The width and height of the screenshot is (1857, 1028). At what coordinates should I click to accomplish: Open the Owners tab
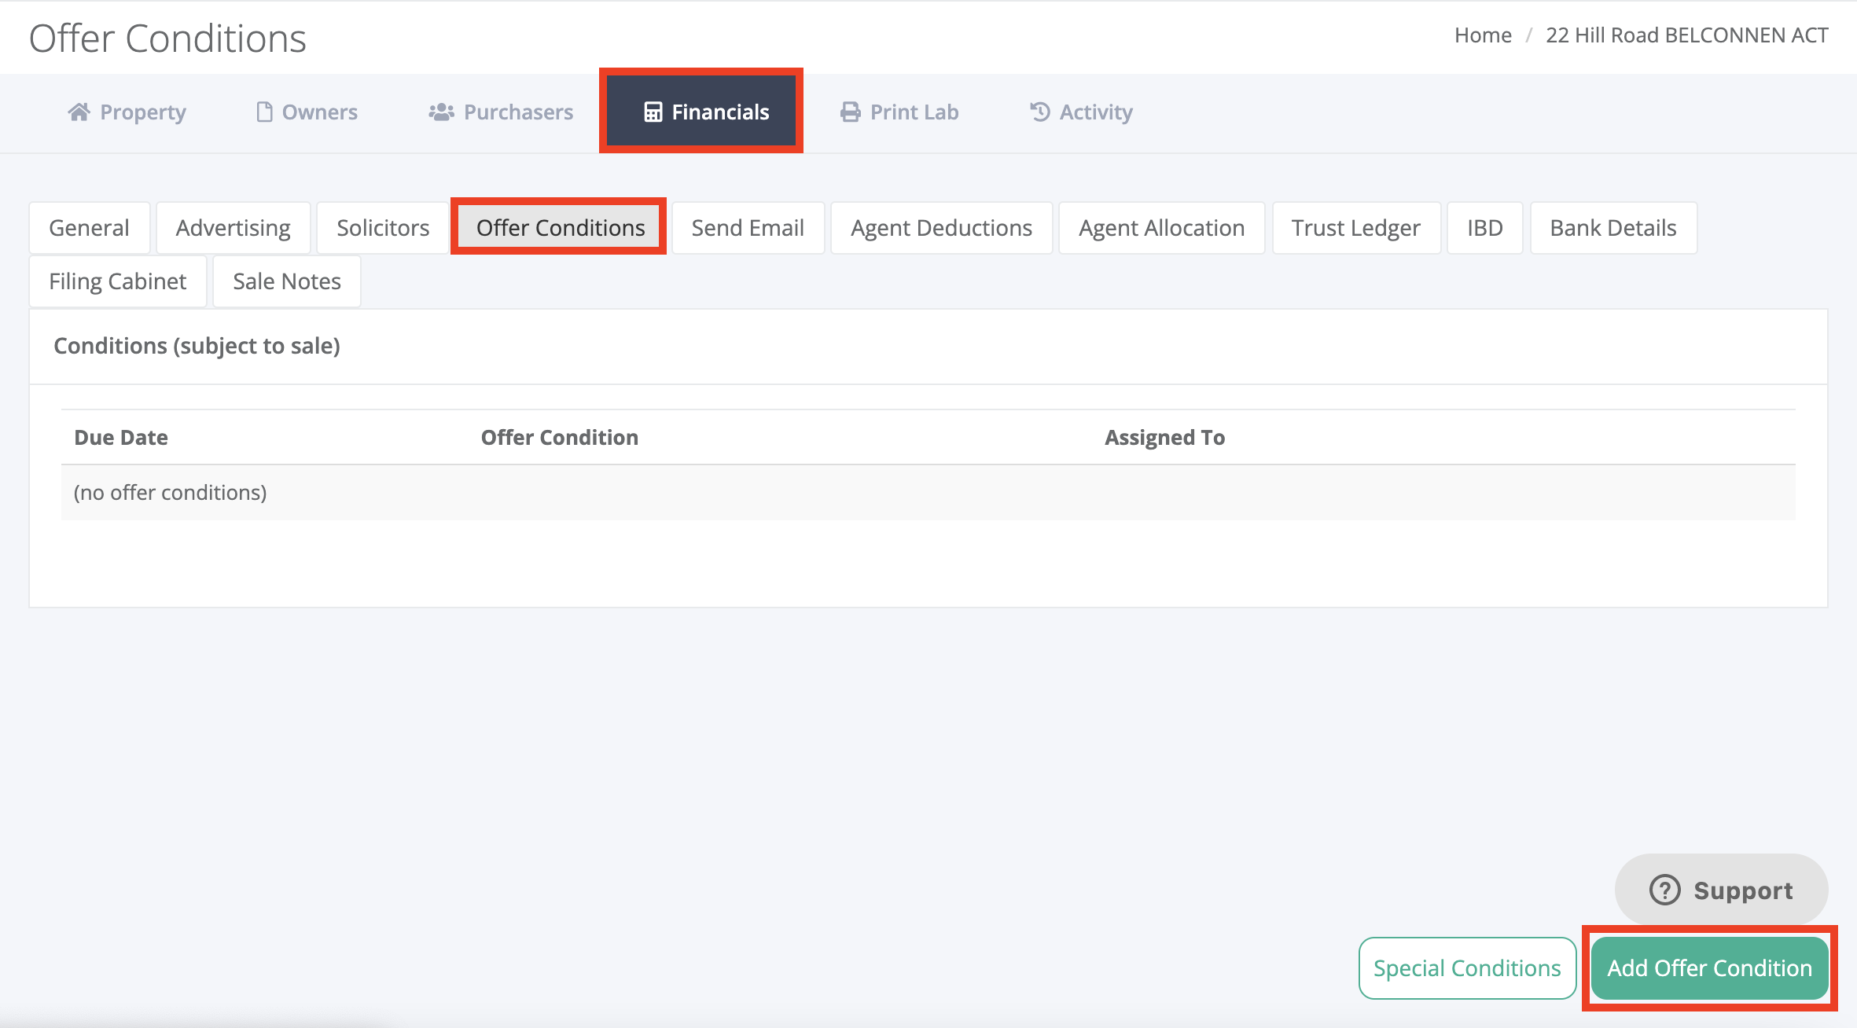click(307, 112)
